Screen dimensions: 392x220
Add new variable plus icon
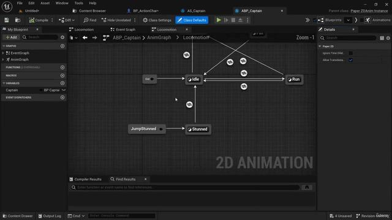point(62,83)
